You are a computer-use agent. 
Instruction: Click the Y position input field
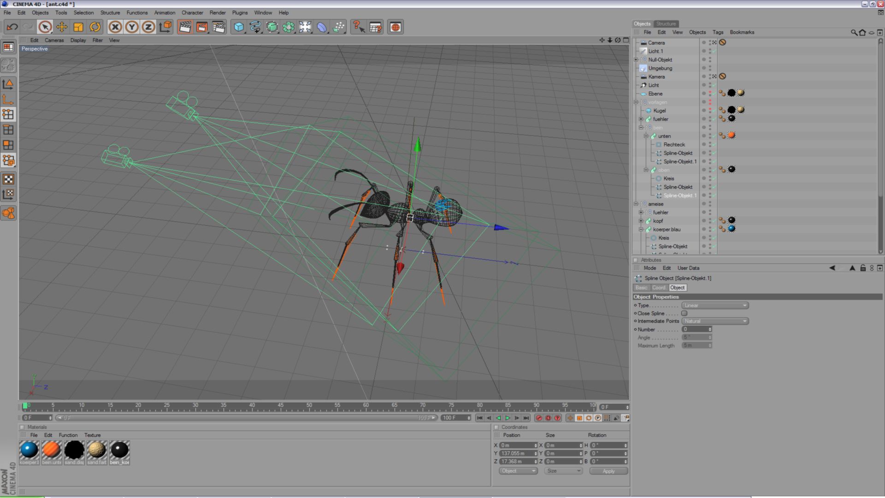coord(516,454)
